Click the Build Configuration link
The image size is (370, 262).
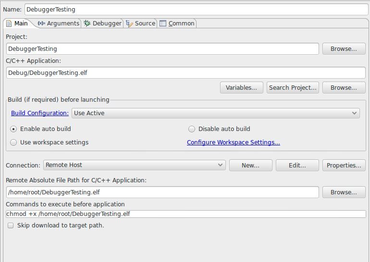[x=40, y=113]
